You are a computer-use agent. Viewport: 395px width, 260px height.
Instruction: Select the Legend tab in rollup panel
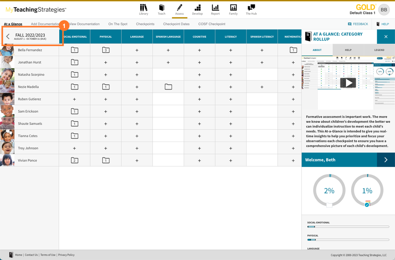coord(379,50)
